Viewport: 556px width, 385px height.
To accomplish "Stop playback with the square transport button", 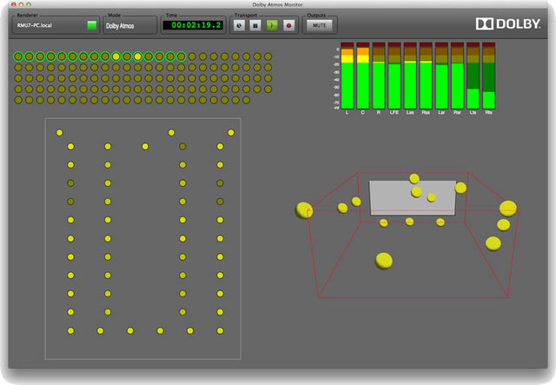I will click(x=255, y=25).
